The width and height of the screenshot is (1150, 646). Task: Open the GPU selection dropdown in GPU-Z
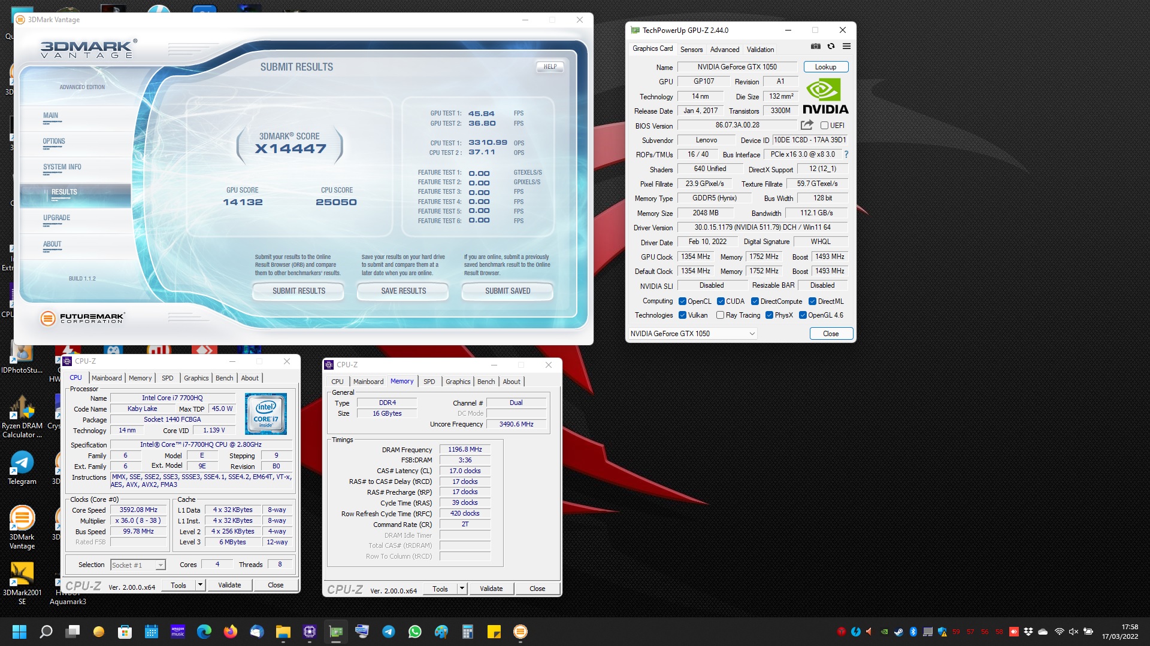pyautogui.click(x=692, y=334)
